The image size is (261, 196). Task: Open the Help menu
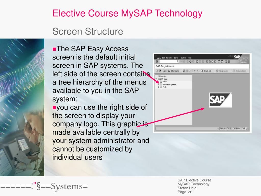coord(189,58)
